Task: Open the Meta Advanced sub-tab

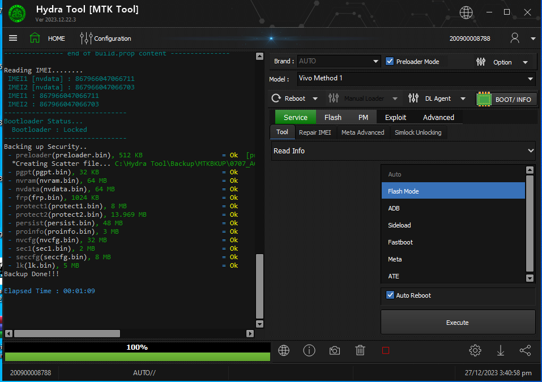Action: pyautogui.click(x=362, y=132)
